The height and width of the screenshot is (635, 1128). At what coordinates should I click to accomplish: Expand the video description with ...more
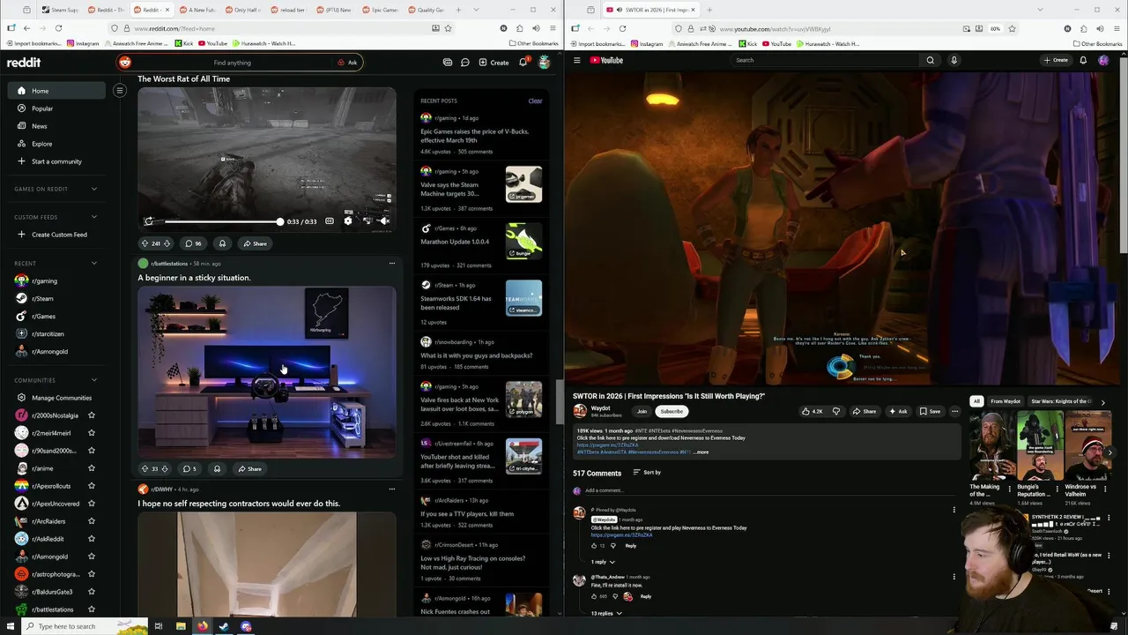(x=701, y=452)
